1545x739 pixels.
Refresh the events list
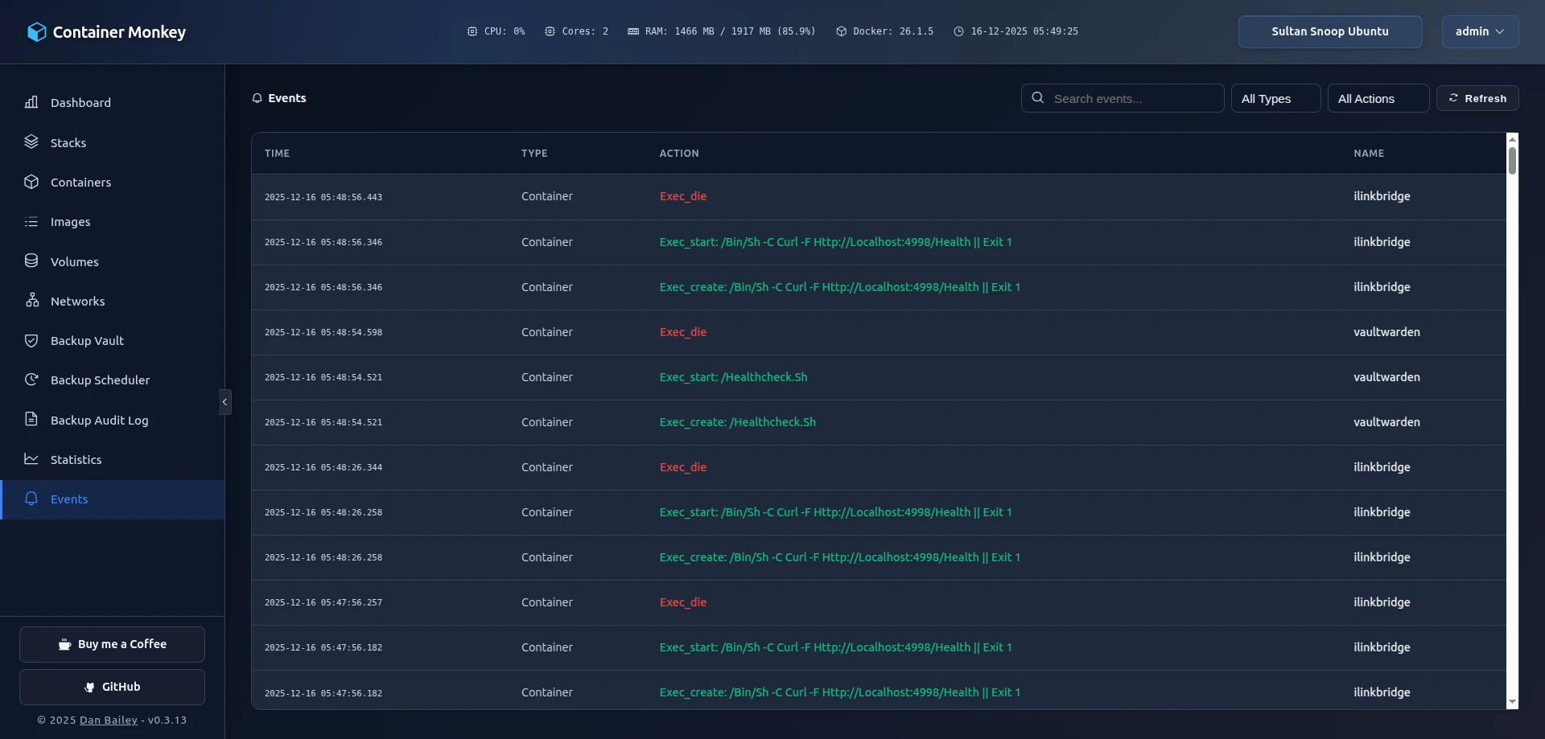(1477, 98)
